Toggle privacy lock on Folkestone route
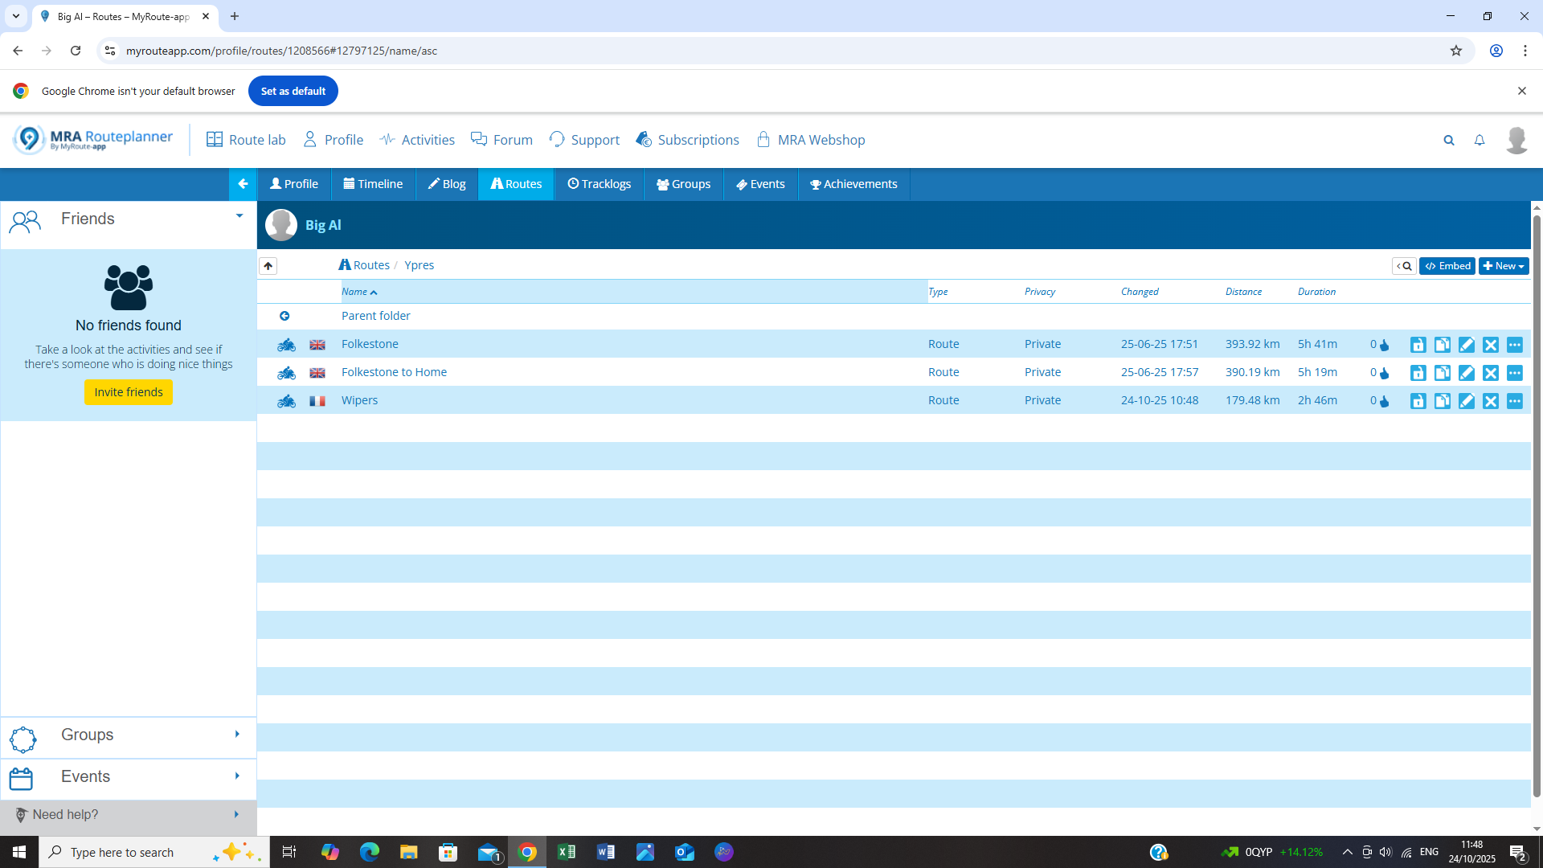Viewport: 1543px width, 868px height. (x=1418, y=345)
